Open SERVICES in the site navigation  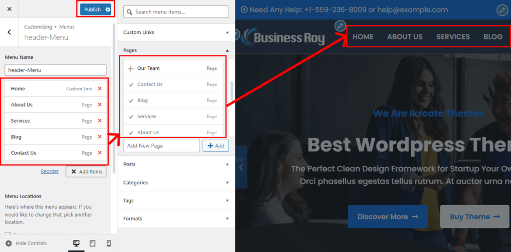(x=453, y=36)
